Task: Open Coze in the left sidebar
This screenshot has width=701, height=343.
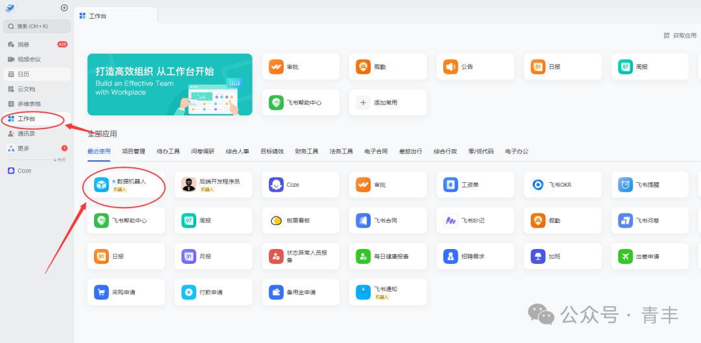Action: [x=37, y=171]
